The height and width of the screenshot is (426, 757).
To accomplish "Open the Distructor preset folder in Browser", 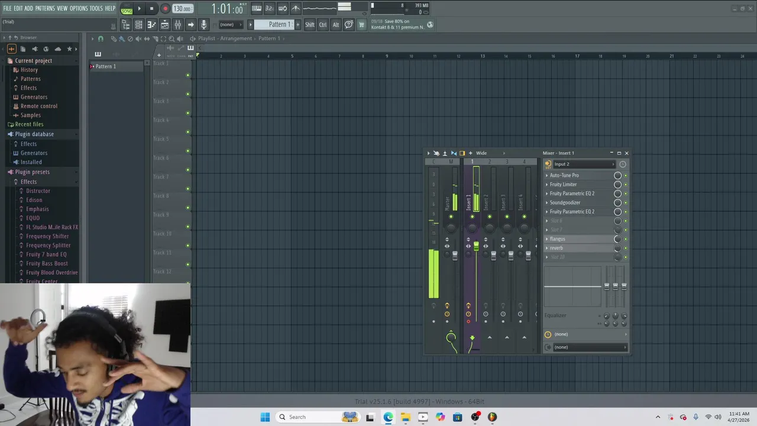I will click(38, 191).
